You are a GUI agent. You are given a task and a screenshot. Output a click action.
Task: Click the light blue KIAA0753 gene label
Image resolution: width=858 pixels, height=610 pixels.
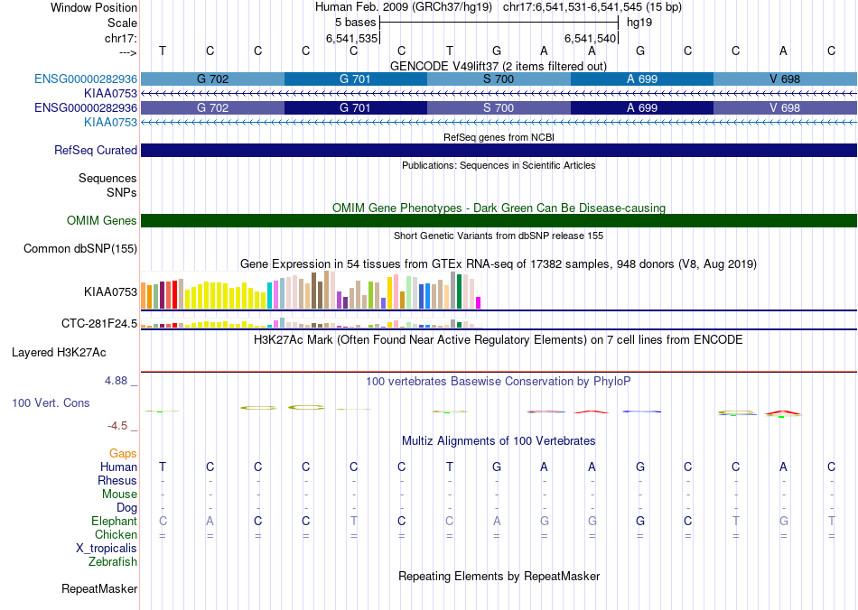(110, 123)
